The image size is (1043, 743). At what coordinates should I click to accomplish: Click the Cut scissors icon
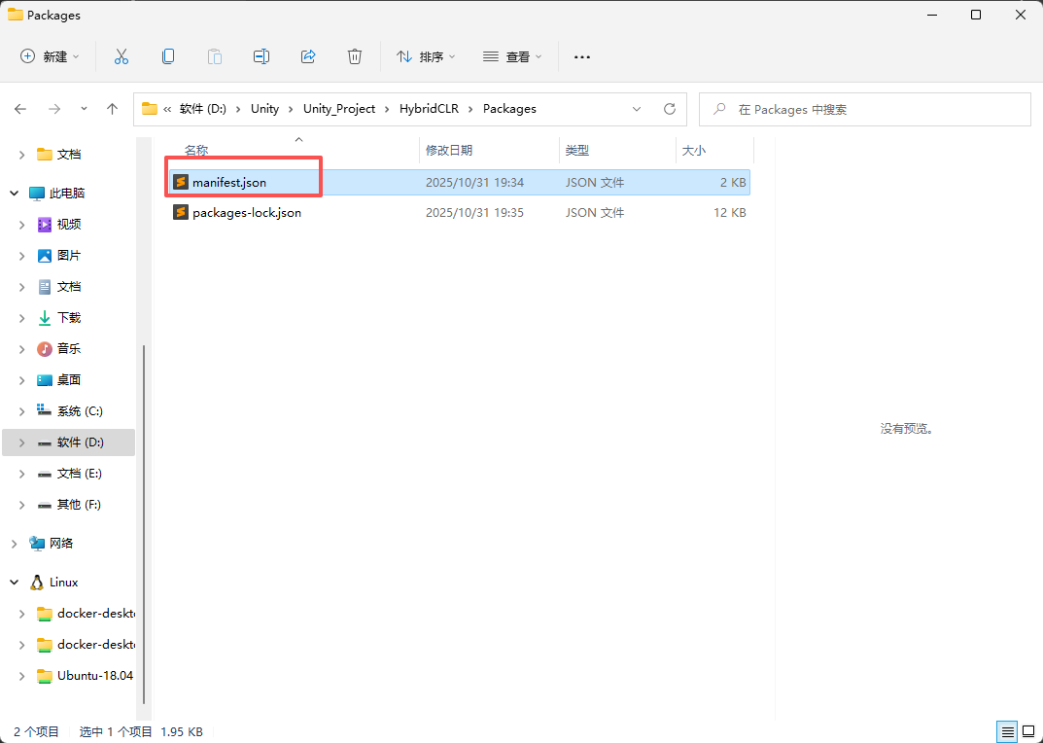(122, 56)
